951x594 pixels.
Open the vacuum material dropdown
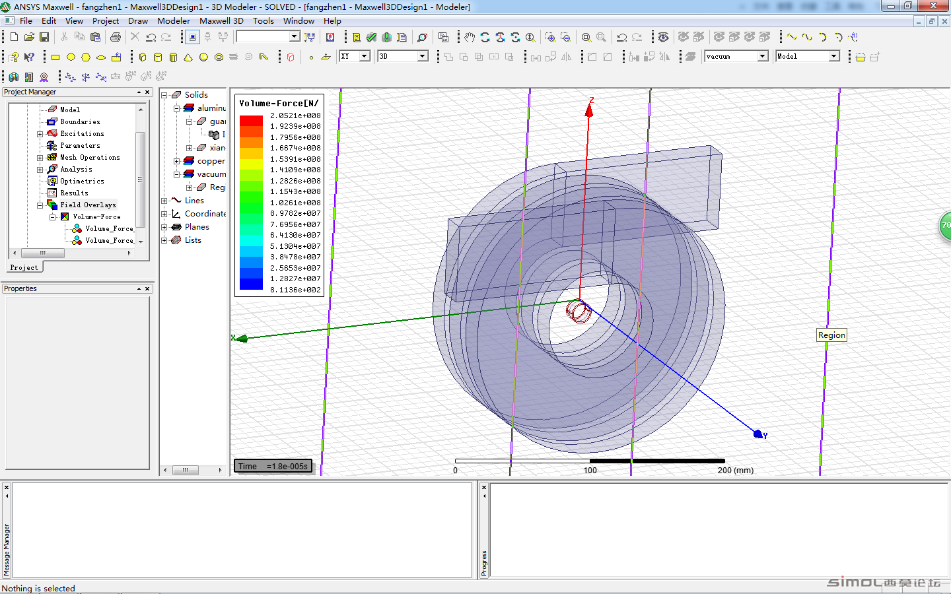763,56
